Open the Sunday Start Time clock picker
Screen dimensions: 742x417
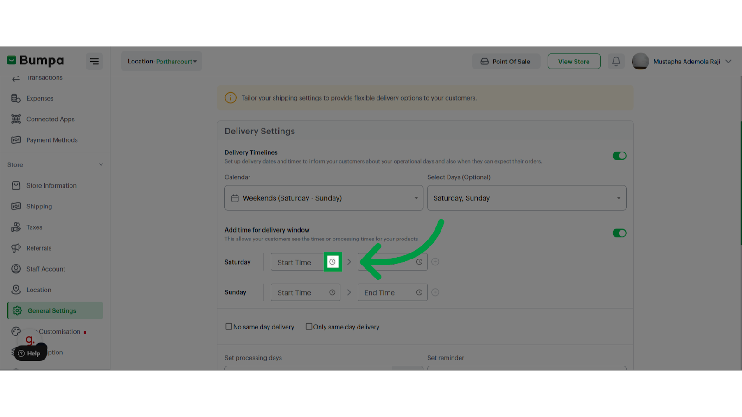point(333,292)
